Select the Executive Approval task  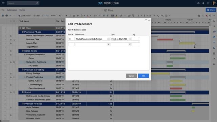tap(37, 88)
